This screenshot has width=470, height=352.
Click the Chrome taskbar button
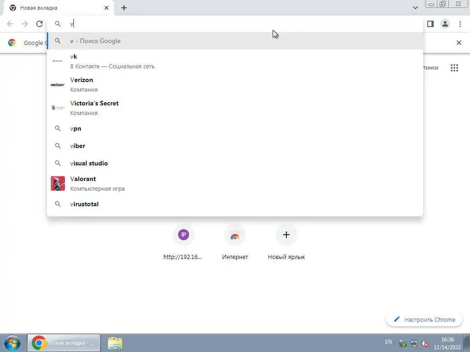pos(64,343)
